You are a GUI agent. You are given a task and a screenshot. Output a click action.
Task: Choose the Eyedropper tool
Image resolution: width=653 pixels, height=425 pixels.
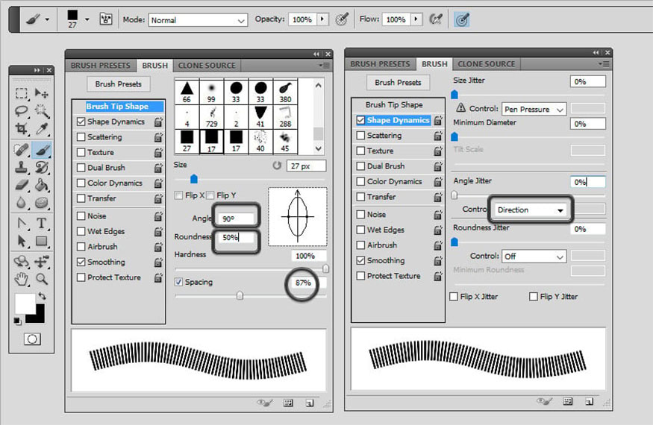pyautogui.click(x=42, y=129)
